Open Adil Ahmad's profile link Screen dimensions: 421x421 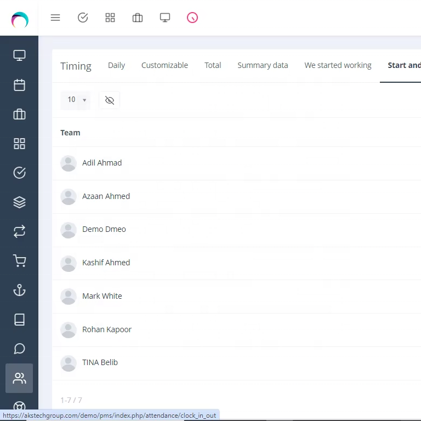tap(102, 163)
